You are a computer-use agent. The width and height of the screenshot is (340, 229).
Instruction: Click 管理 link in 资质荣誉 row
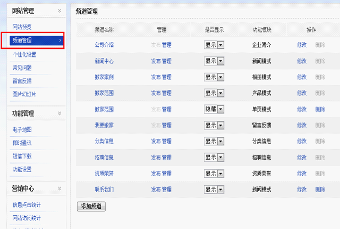(x=167, y=174)
